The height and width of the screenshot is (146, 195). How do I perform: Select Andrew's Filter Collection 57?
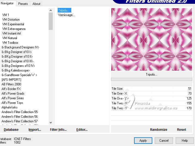coord(20,121)
